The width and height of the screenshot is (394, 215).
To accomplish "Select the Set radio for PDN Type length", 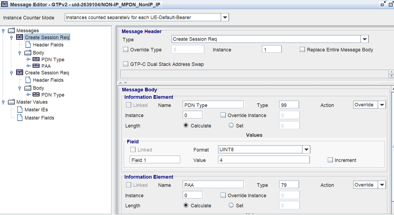I will click(231, 126).
